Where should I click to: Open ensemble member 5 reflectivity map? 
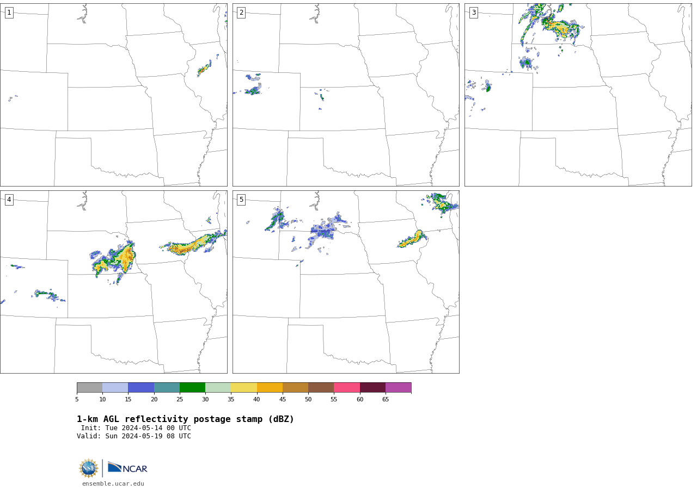click(346, 282)
